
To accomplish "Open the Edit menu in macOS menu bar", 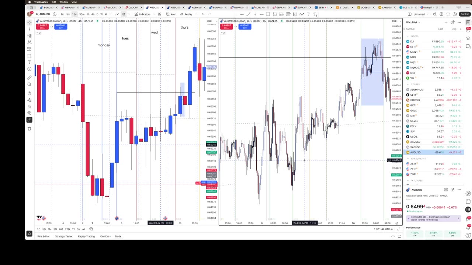I will 54,2.
